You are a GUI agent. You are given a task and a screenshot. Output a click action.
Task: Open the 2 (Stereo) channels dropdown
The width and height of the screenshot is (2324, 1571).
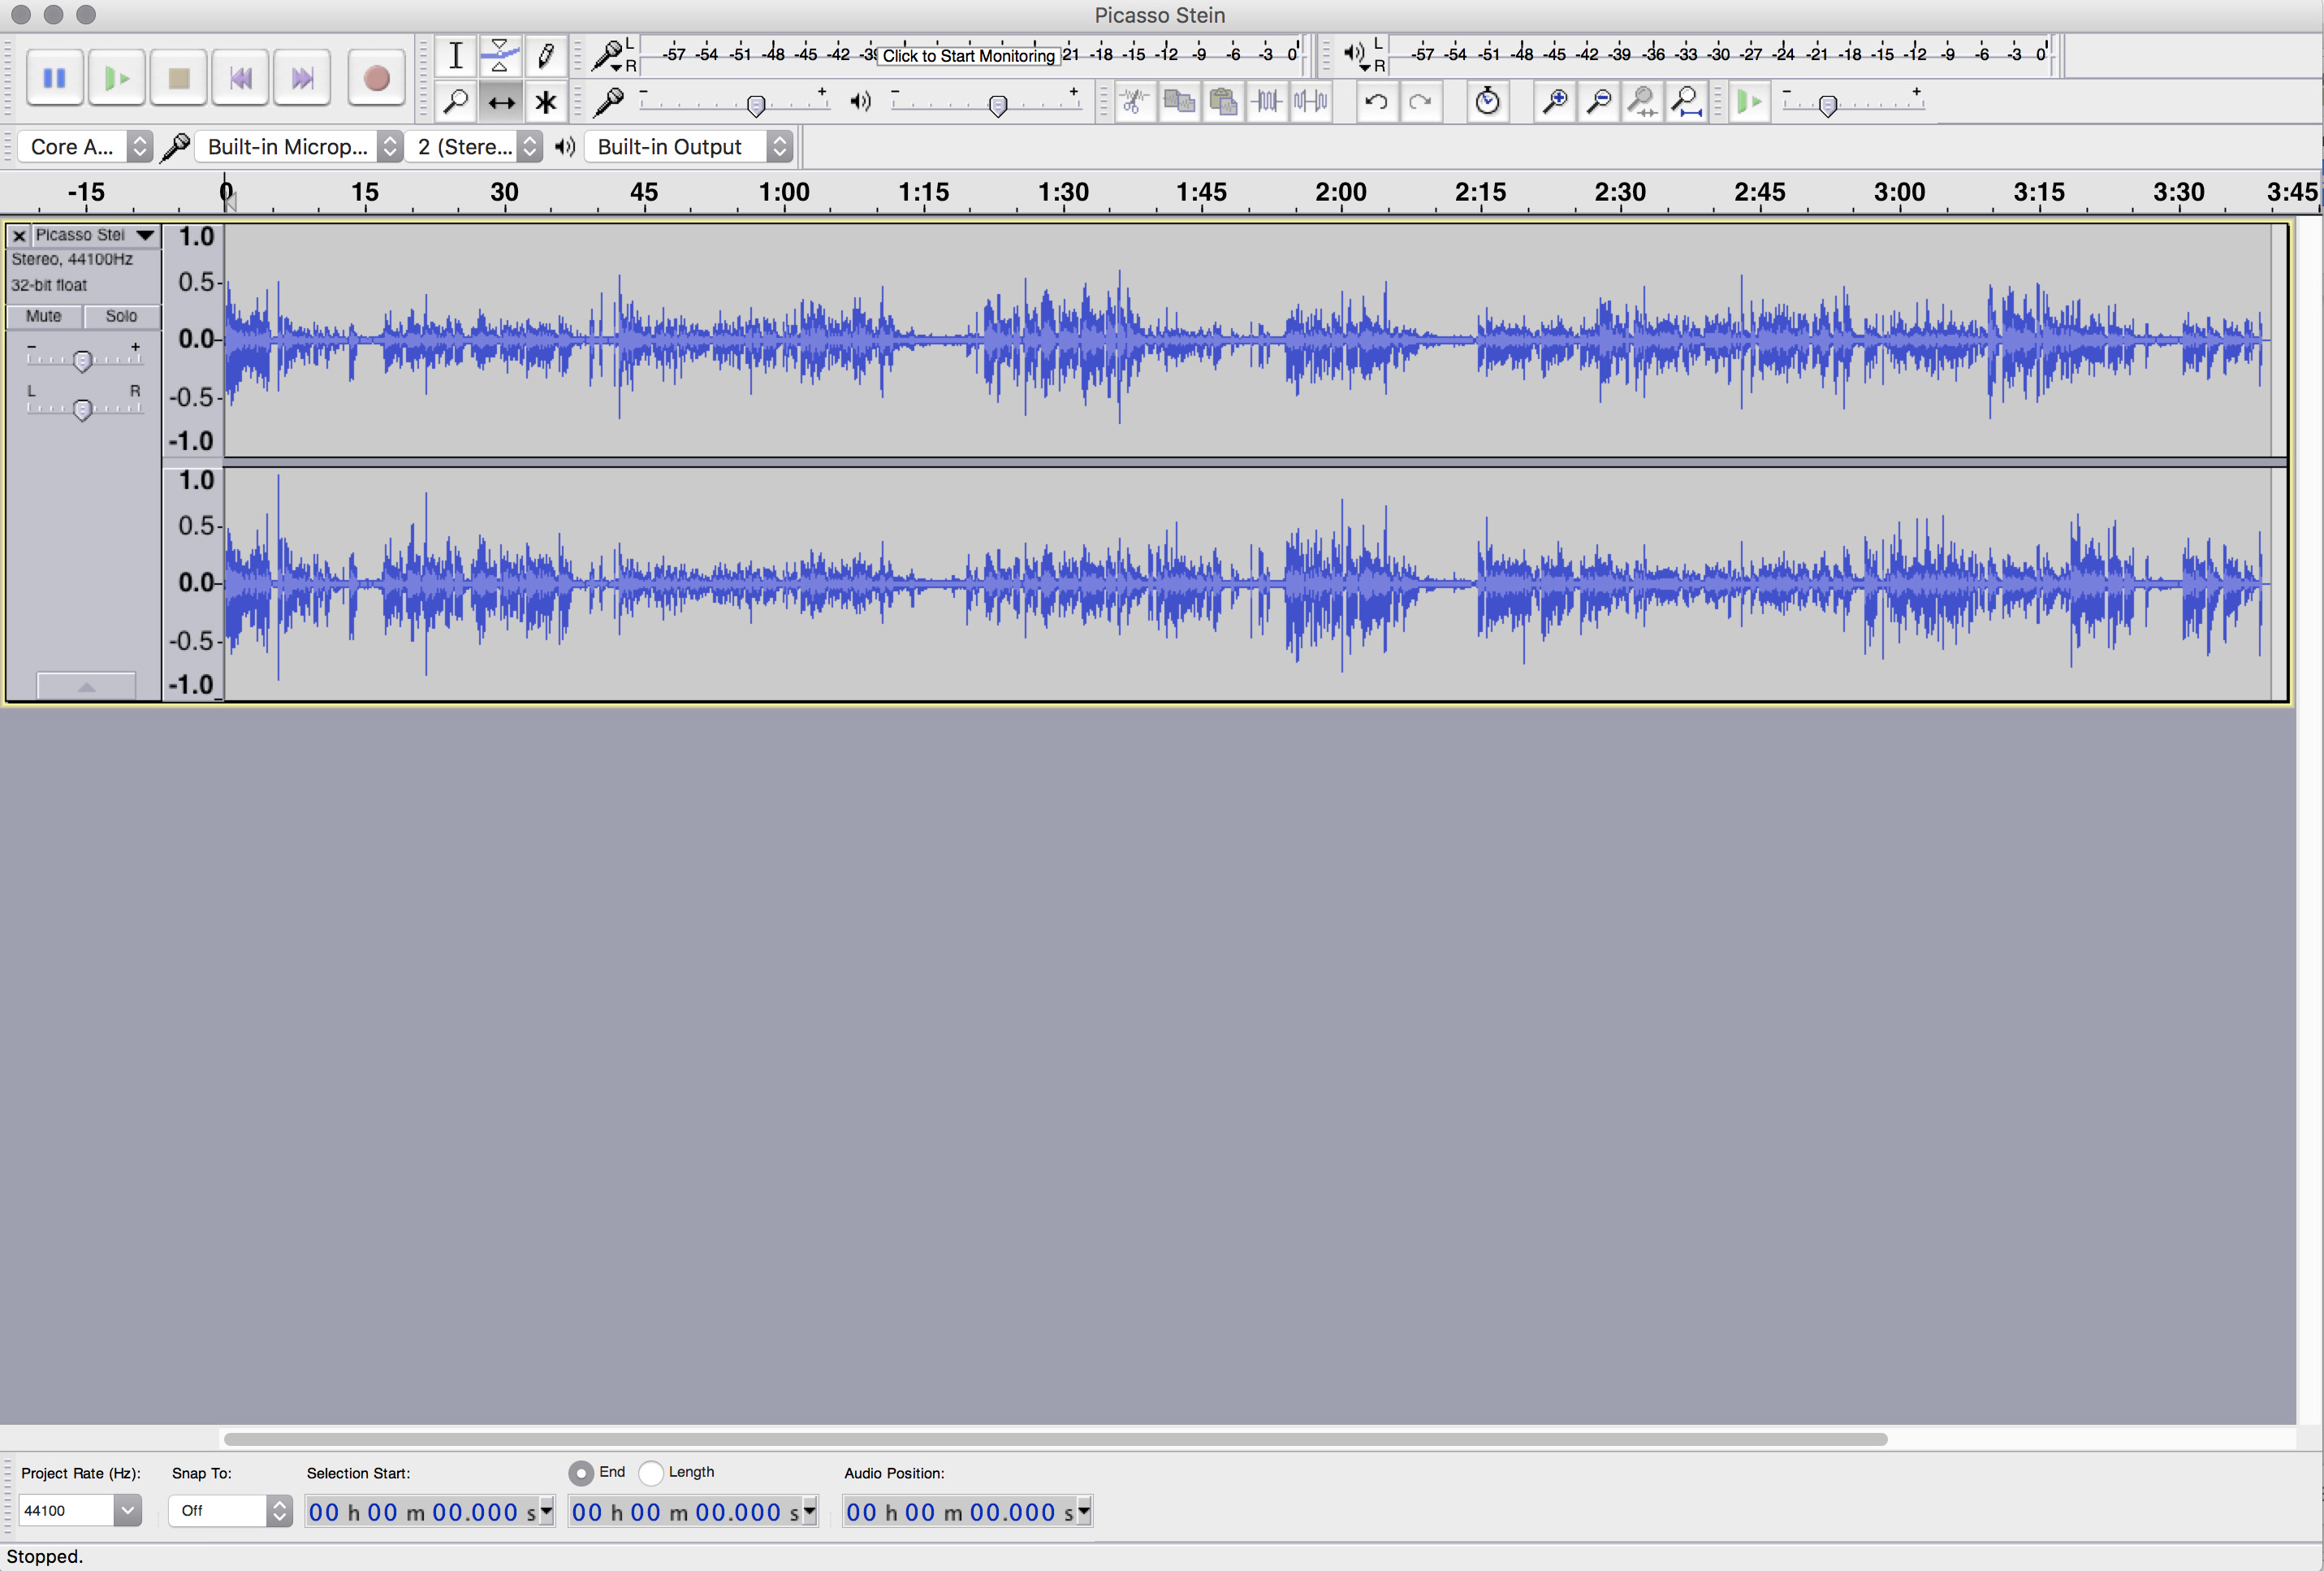click(x=476, y=147)
